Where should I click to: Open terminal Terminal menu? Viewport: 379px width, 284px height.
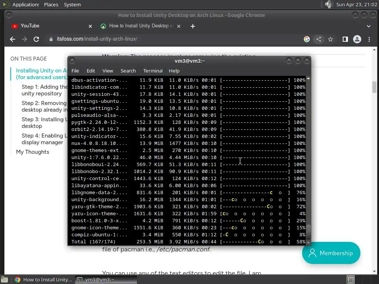coord(153,71)
